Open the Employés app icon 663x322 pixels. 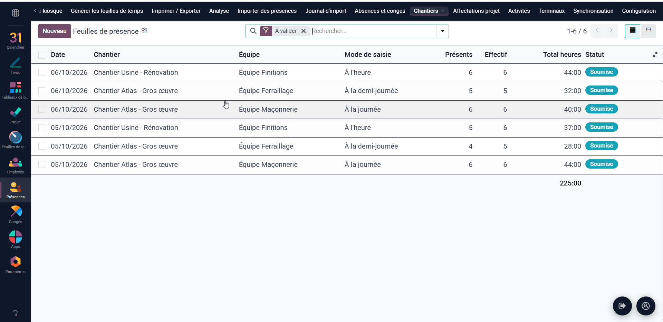tap(16, 165)
